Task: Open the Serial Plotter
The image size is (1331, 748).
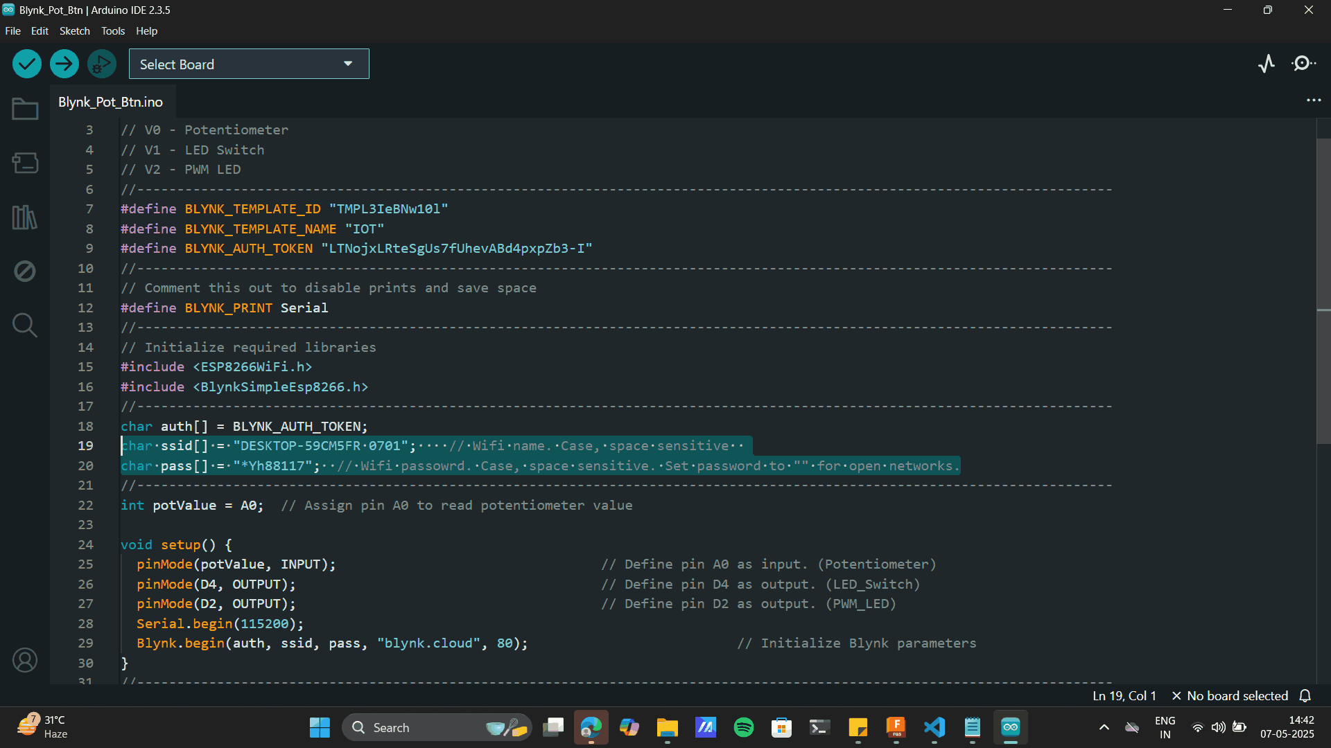Action: [x=1267, y=64]
